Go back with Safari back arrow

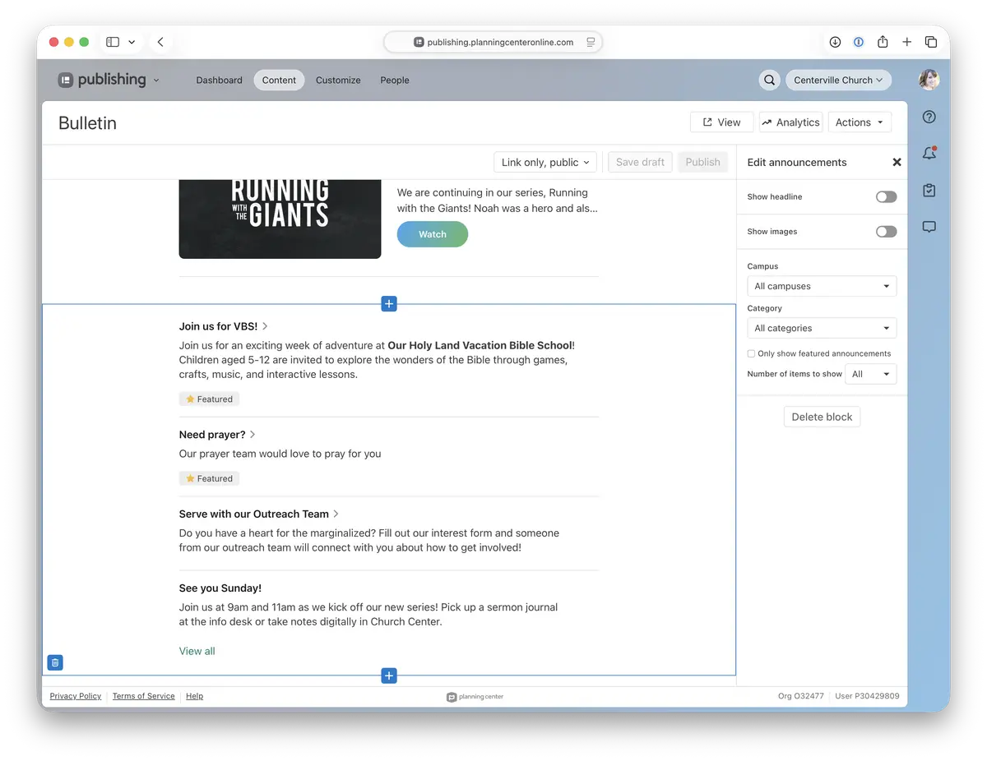click(160, 42)
